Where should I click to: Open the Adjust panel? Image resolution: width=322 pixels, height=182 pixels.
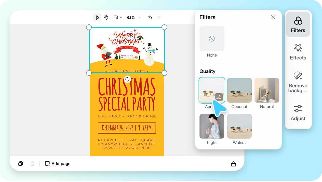click(x=298, y=113)
